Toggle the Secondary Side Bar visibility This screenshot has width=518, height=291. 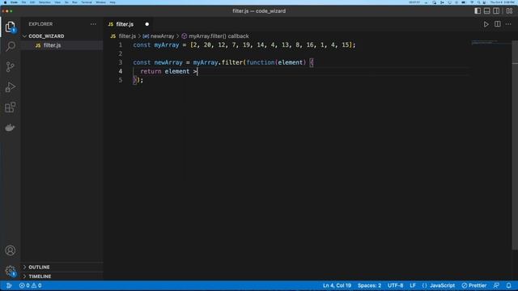pos(496,11)
